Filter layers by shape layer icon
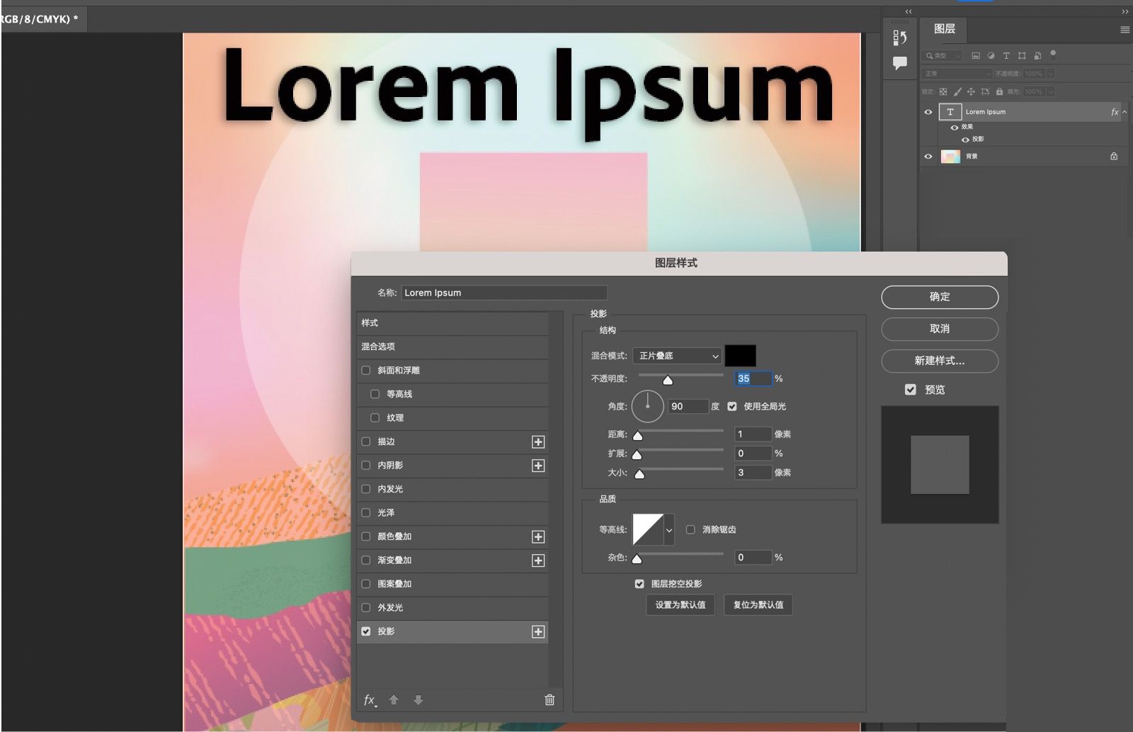 (1022, 55)
